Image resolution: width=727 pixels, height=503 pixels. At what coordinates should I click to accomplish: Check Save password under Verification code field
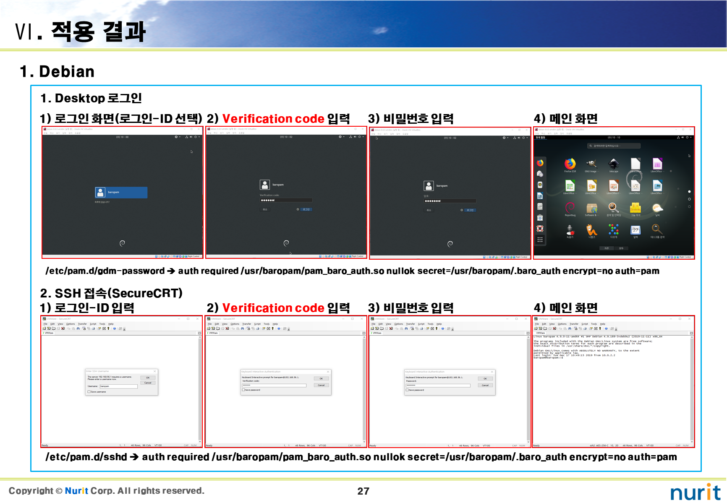click(243, 390)
